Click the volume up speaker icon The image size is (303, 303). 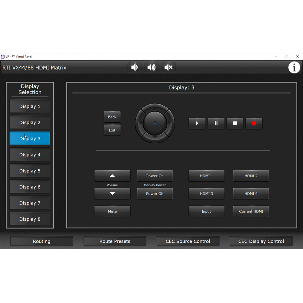151,67
